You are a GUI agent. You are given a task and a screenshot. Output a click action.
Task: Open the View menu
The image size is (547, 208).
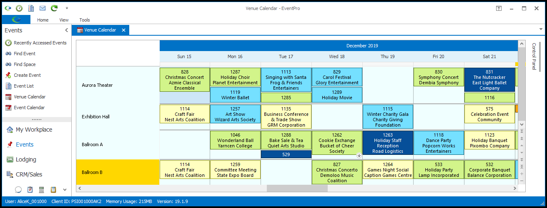[x=64, y=20]
